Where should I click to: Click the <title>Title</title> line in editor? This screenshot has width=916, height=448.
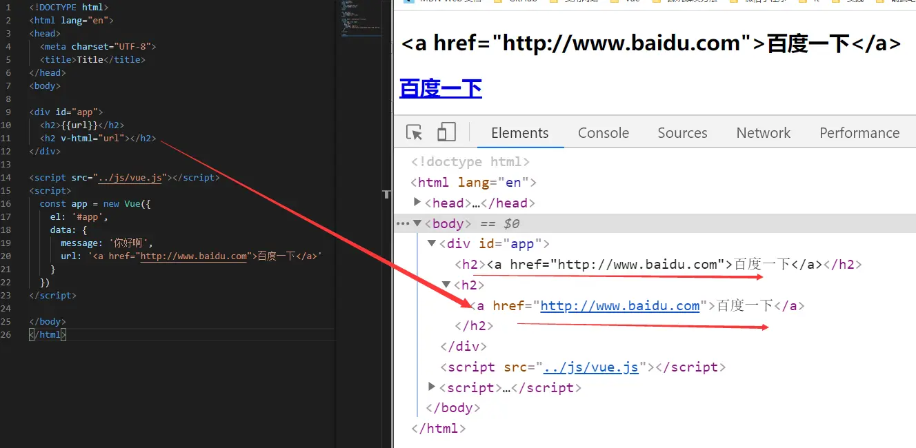[x=92, y=59]
